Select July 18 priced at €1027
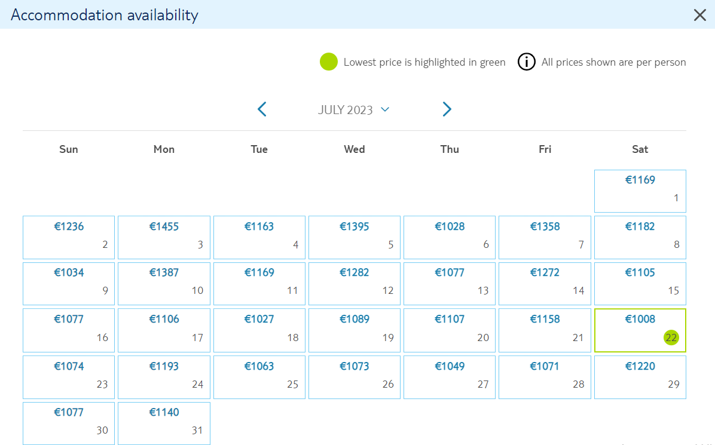The image size is (715, 445). pyautogui.click(x=259, y=330)
